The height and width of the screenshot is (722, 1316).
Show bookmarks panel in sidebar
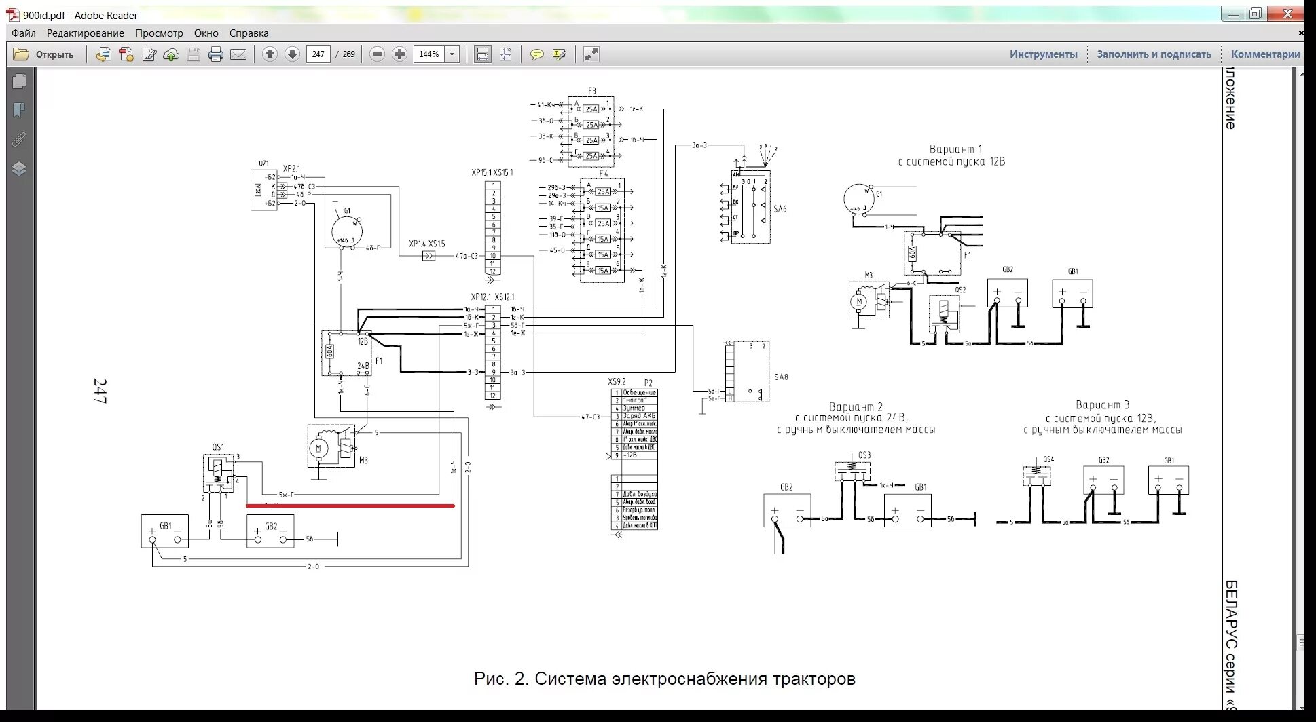pyautogui.click(x=20, y=111)
